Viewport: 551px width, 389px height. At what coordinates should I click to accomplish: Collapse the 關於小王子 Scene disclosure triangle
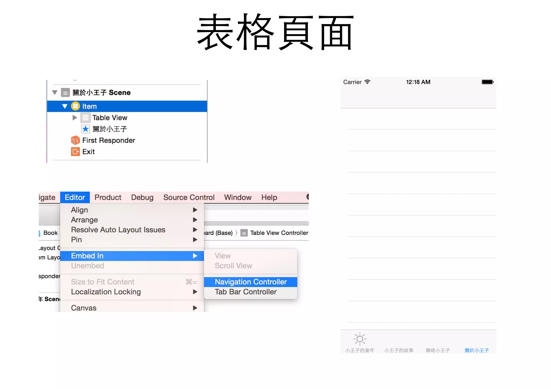55,92
